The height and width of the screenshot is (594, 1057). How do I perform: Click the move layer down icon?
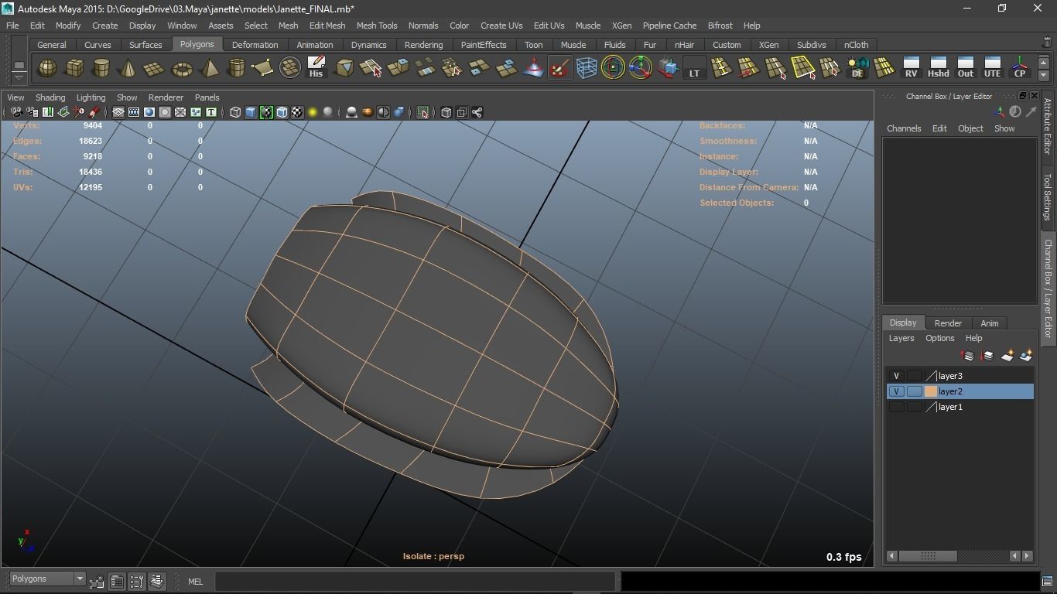pyautogui.click(x=987, y=356)
